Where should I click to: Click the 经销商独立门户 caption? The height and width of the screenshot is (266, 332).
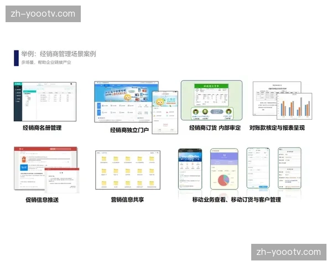click(129, 130)
